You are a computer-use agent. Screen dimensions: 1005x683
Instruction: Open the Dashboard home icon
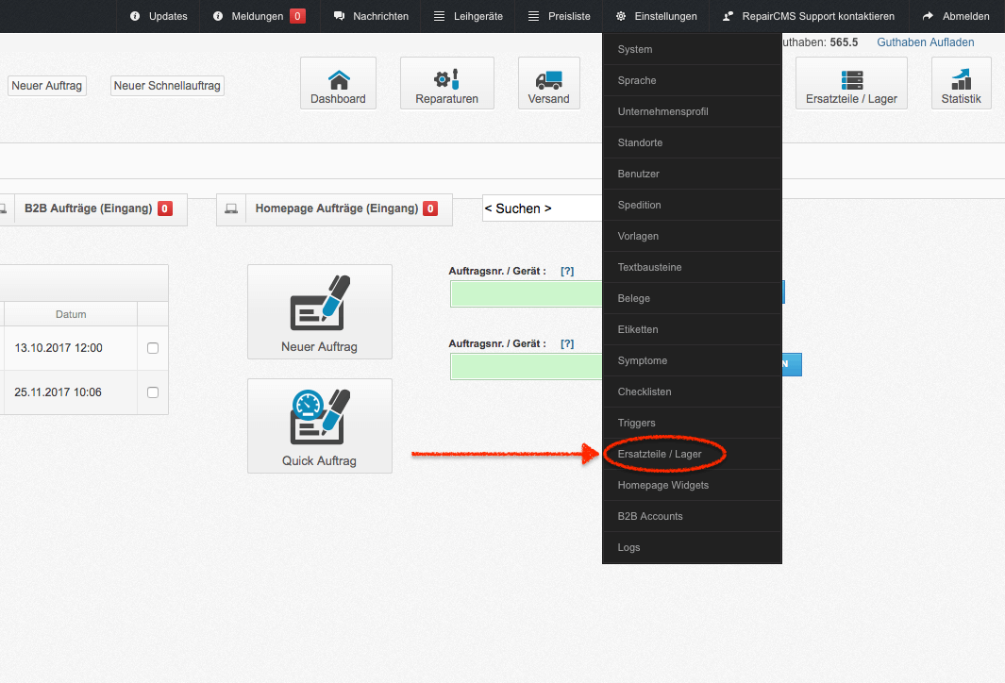click(339, 80)
